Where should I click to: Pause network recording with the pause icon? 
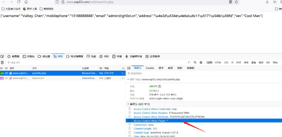(x=189, y=63)
